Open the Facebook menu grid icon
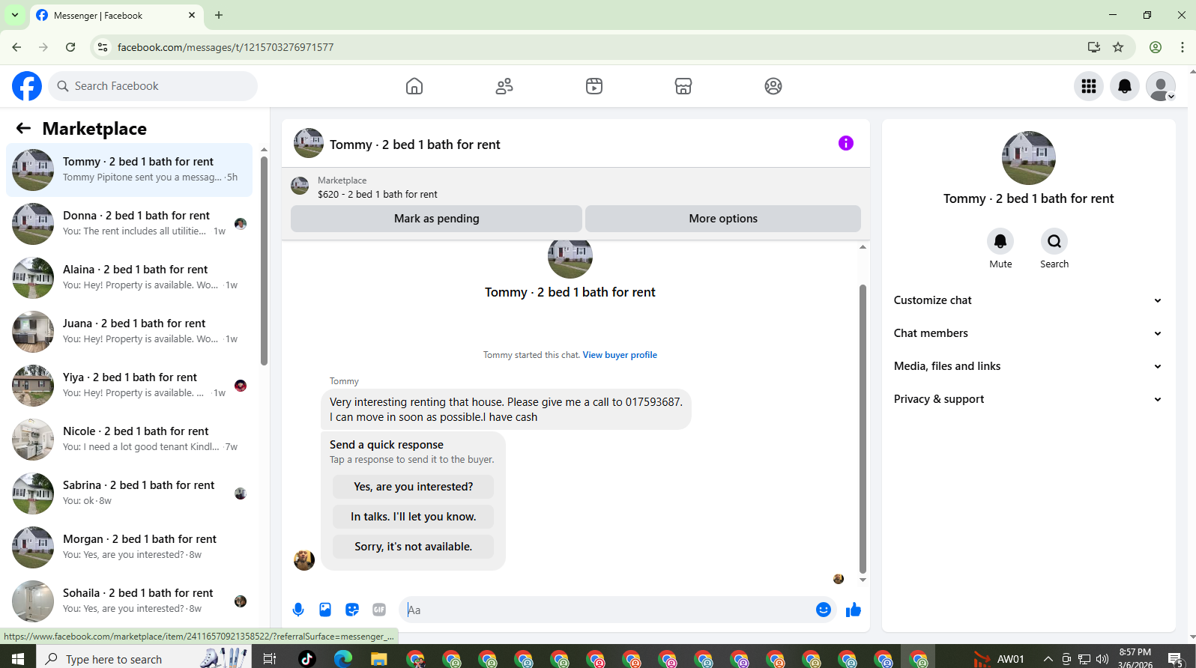Image resolution: width=1196 pixels, height=668 pixels. pyautogui.click(x=1089, y=86)
